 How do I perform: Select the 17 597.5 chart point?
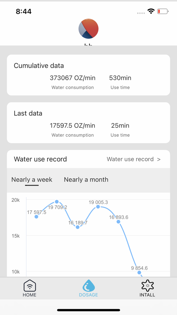[36, 217]
